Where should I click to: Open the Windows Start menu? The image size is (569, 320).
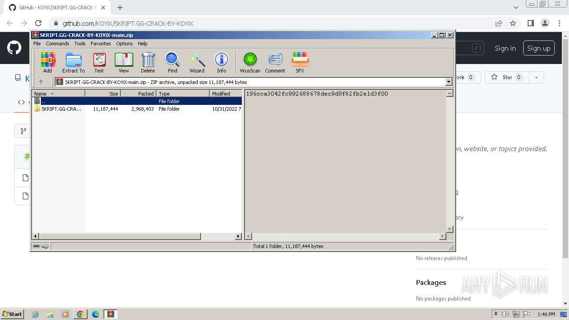(x=12, y=314)
